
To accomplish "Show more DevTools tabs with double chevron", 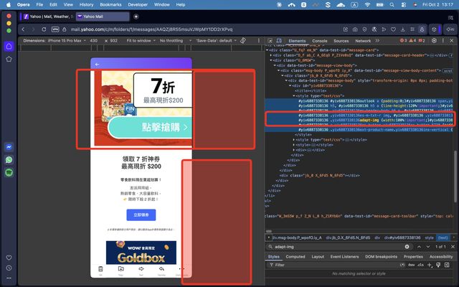I will [377, 41].
